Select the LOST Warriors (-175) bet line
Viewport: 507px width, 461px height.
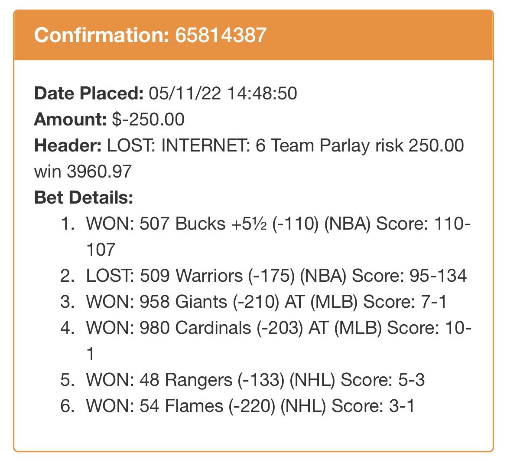[276, 276]
